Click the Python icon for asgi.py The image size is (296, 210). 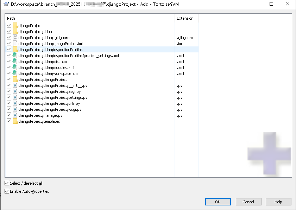(x=15, y=91)
